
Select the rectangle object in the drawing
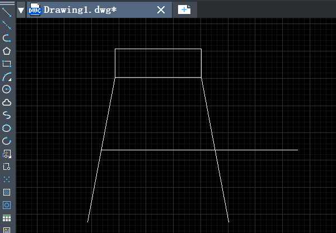tap(158, 49)
